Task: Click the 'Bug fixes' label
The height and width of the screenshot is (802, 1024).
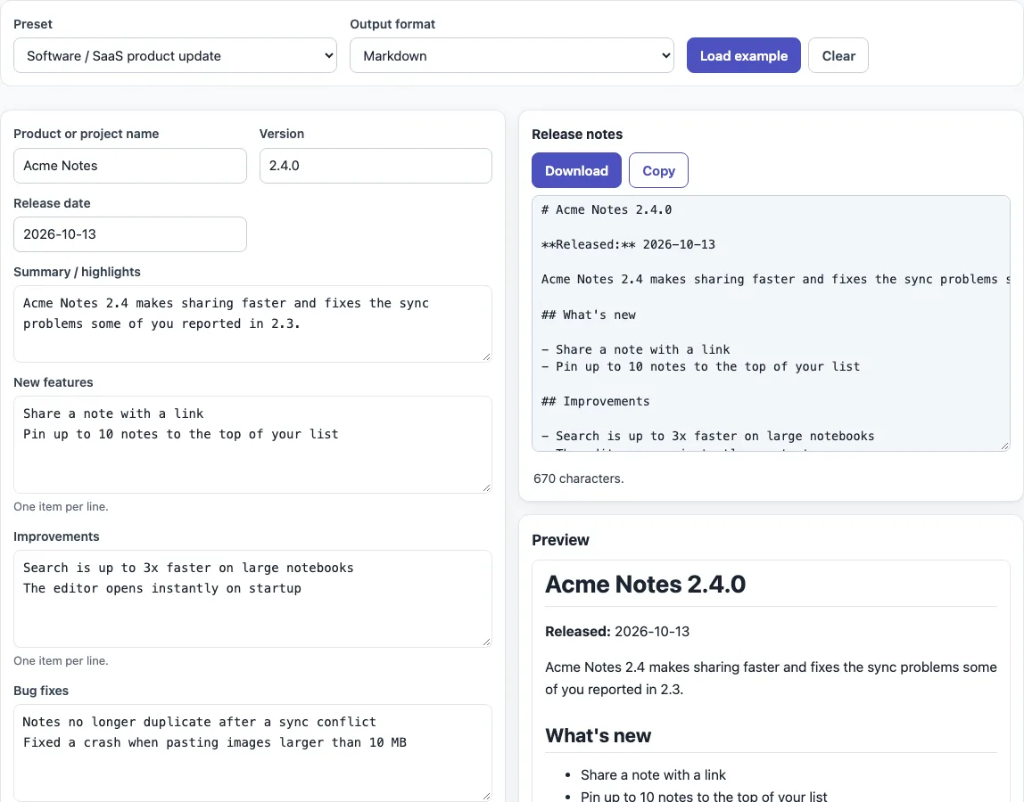Action: (x=41, y=691)
